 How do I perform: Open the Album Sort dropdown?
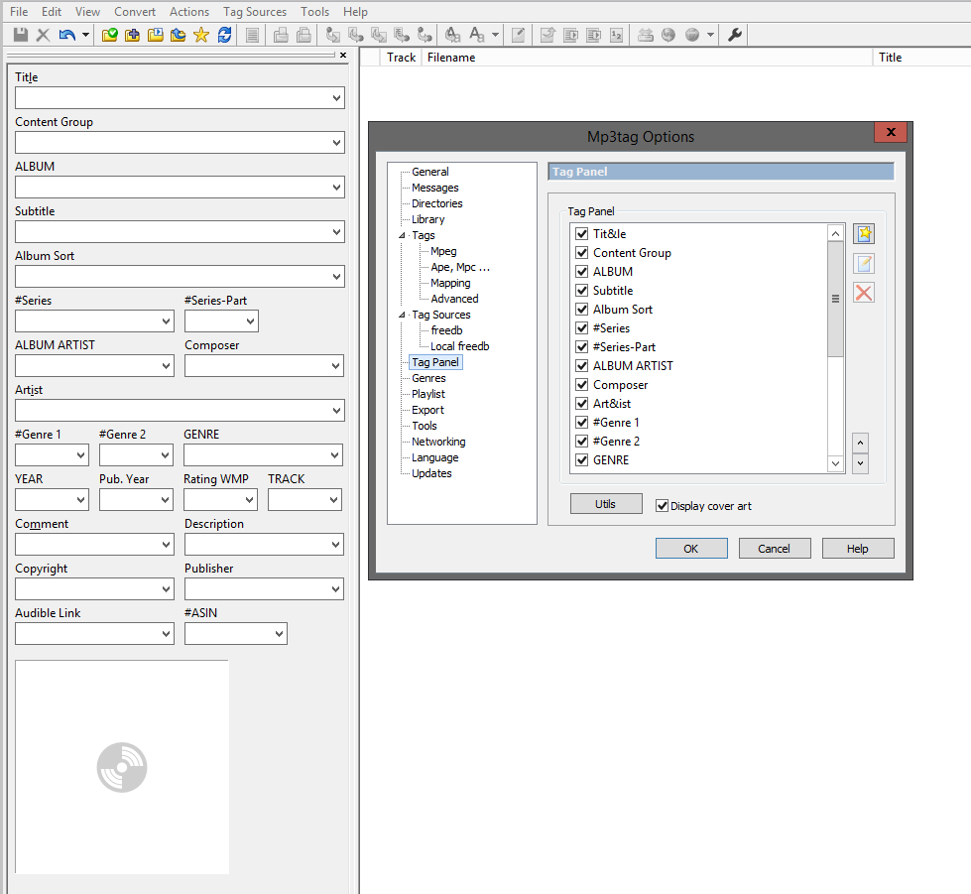pyautogui.click(x=336, y=276)
